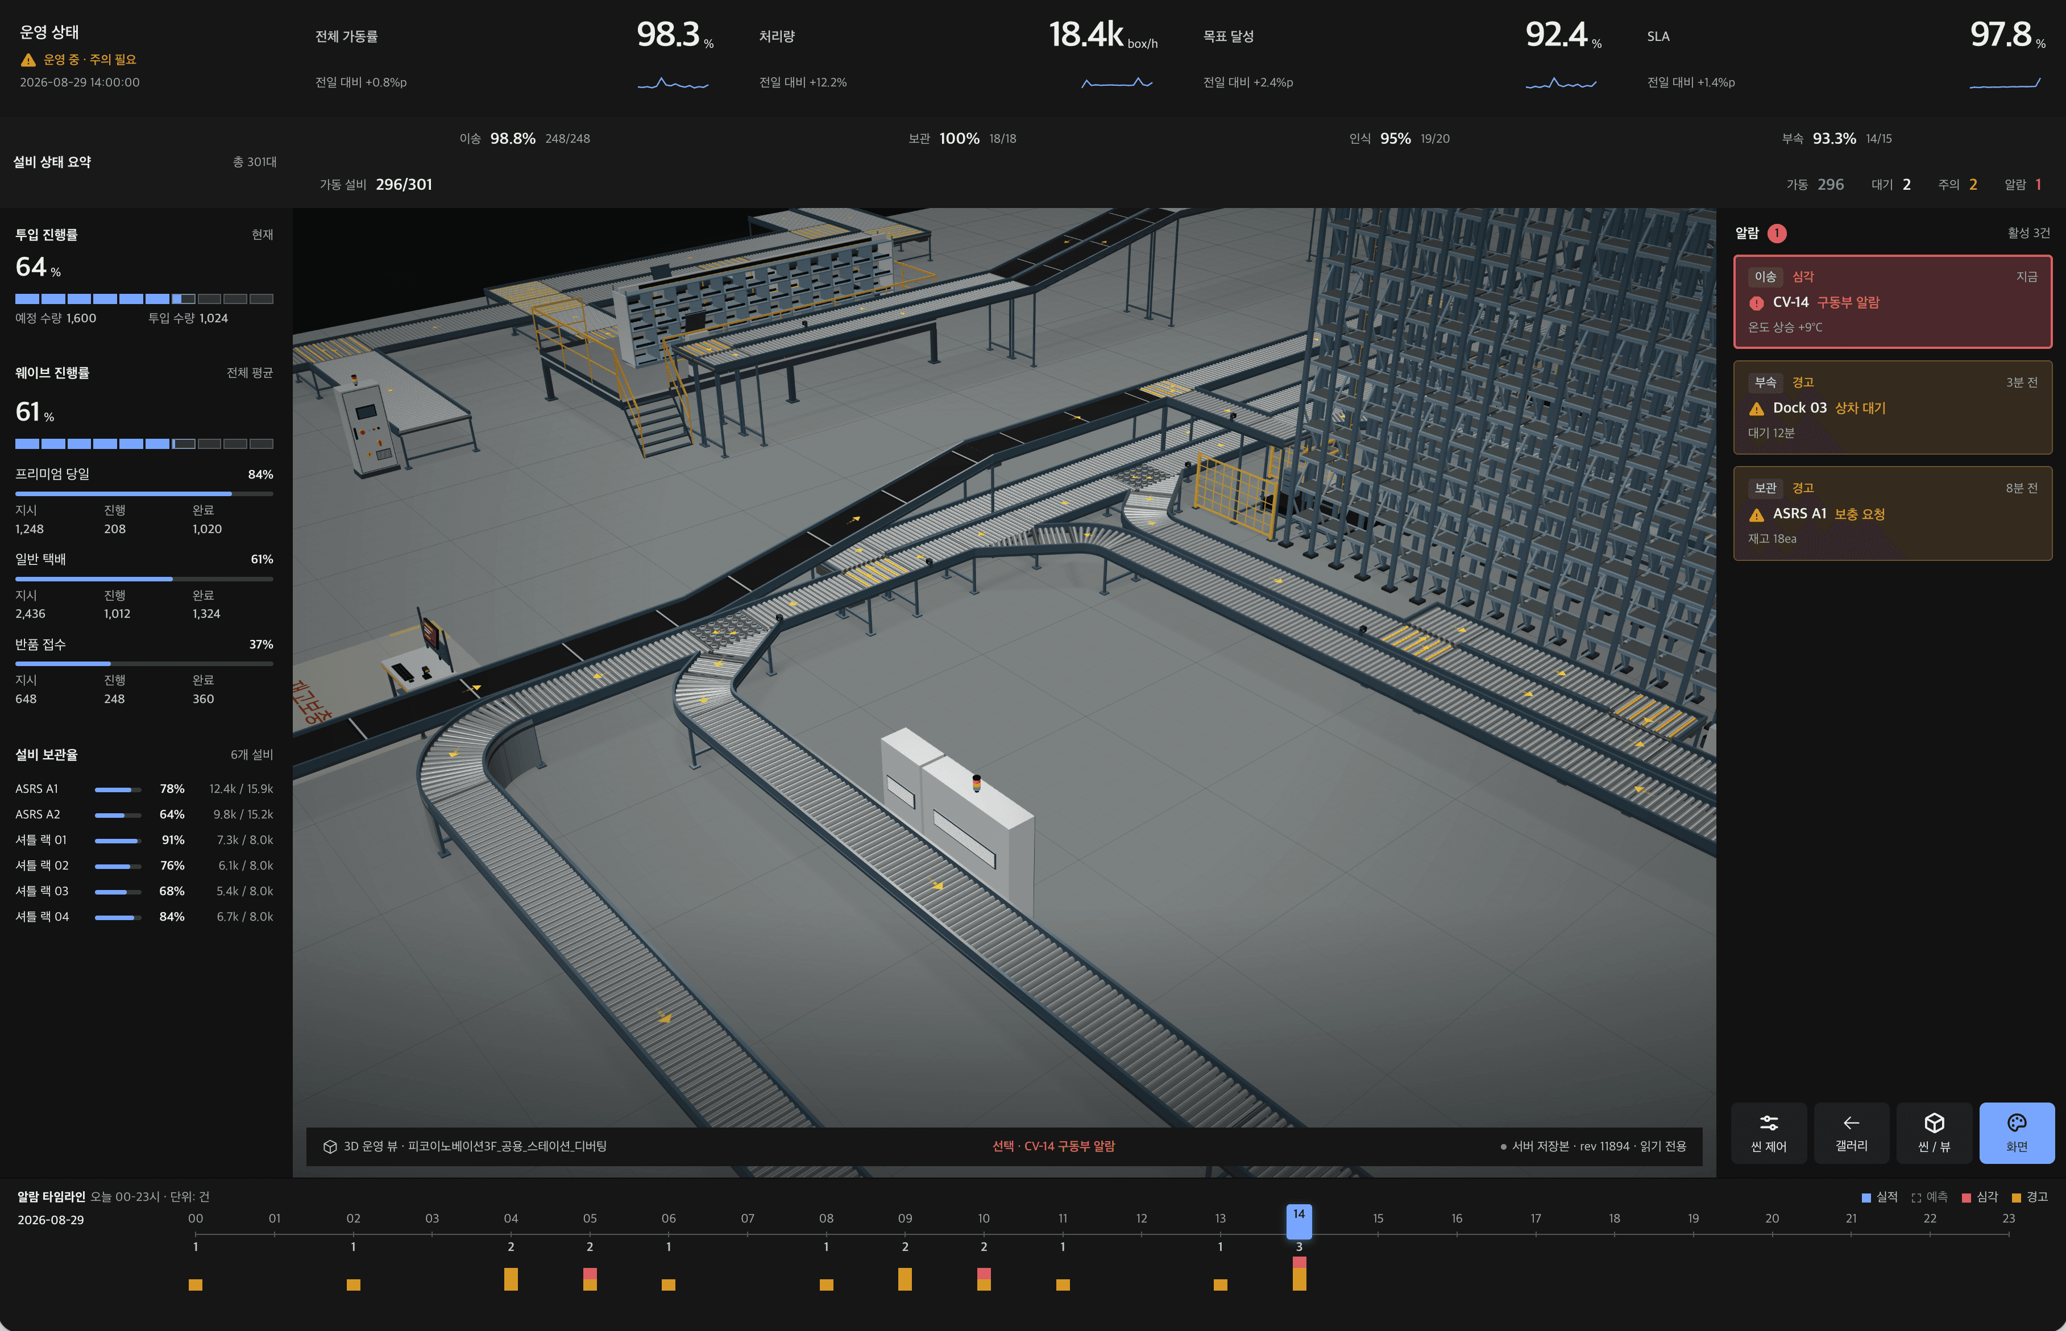
Task: Click the blue 실적 legend swatch
Action: [x=1865, y=1198]
